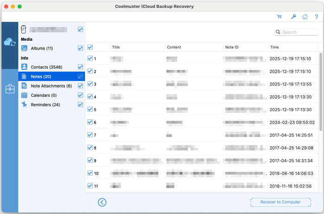
Task: Open the help question mark icon
Action: click(316, 17)
